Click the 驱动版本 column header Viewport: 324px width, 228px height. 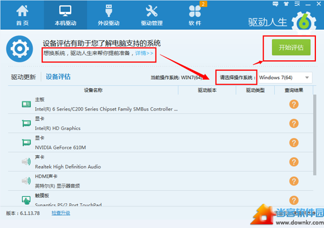[207, 90]
